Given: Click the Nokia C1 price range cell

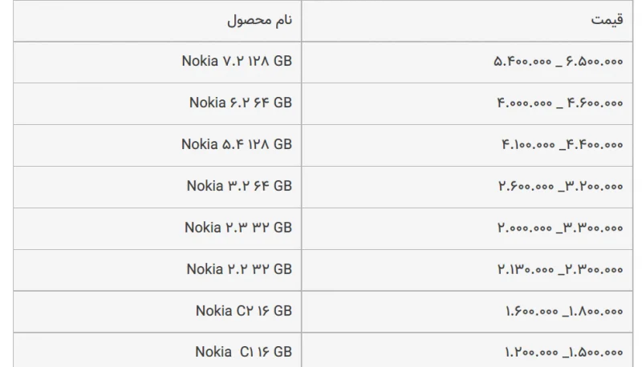Looking at the screenshot, I should pyautogui.click(x=467, y=350).
